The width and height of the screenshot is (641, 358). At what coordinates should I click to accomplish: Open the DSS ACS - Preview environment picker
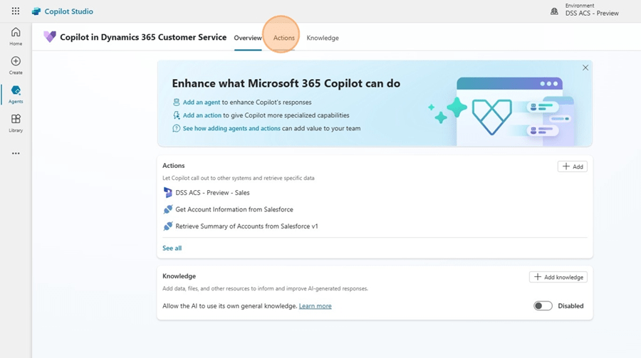591,13
